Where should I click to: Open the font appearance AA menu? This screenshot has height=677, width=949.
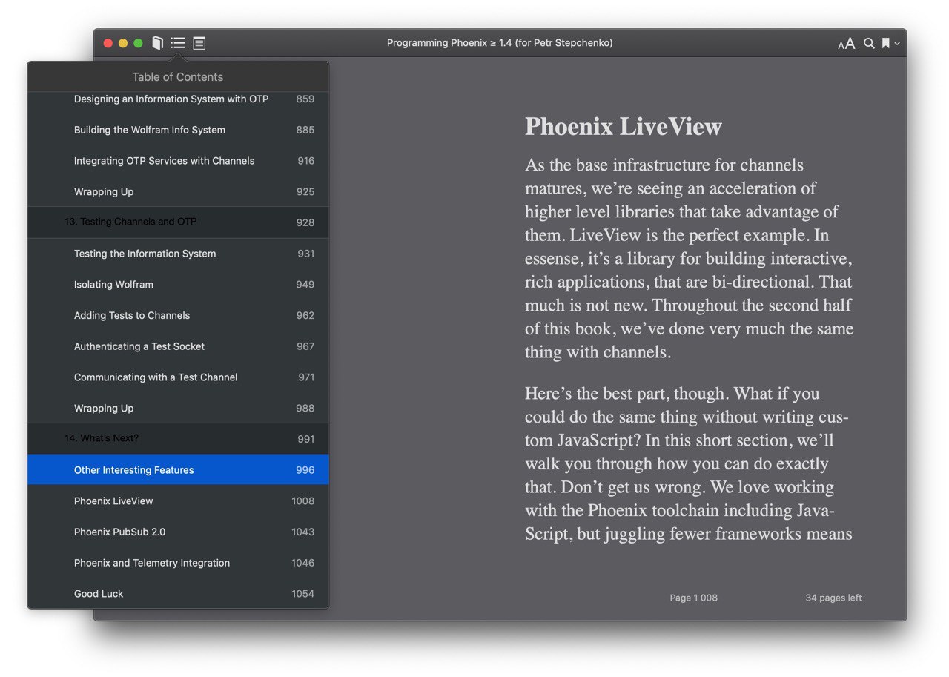pos(847,44)
